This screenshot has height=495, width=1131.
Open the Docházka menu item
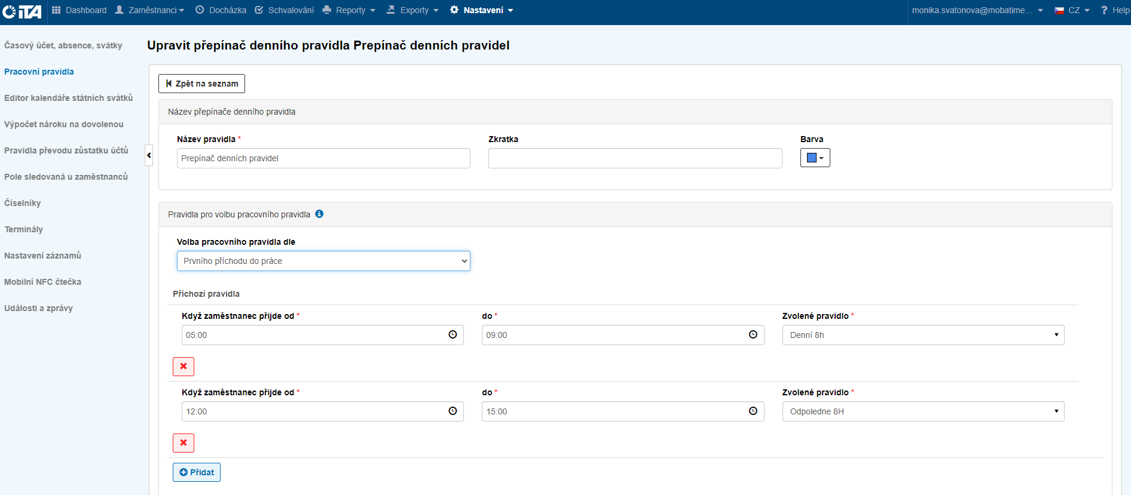[x=221, y=10]
